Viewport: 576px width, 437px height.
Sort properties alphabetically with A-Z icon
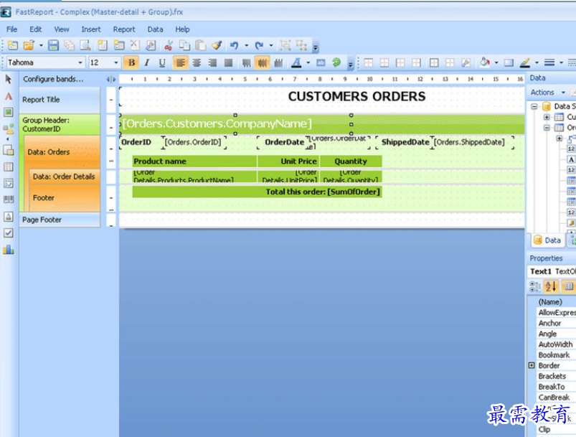tap(551, 286)
